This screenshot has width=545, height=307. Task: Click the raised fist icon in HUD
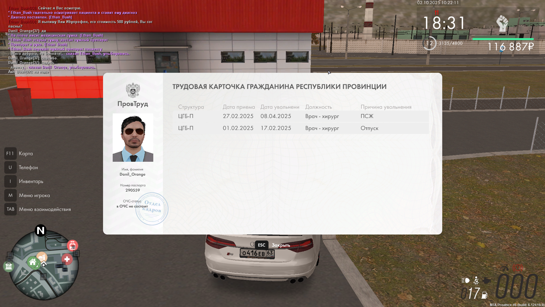[502, 23]
